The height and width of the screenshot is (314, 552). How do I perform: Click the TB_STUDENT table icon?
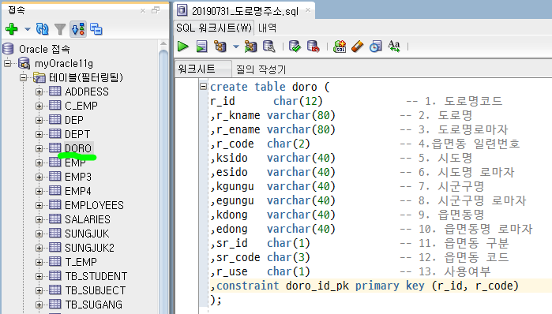[54, 275]
